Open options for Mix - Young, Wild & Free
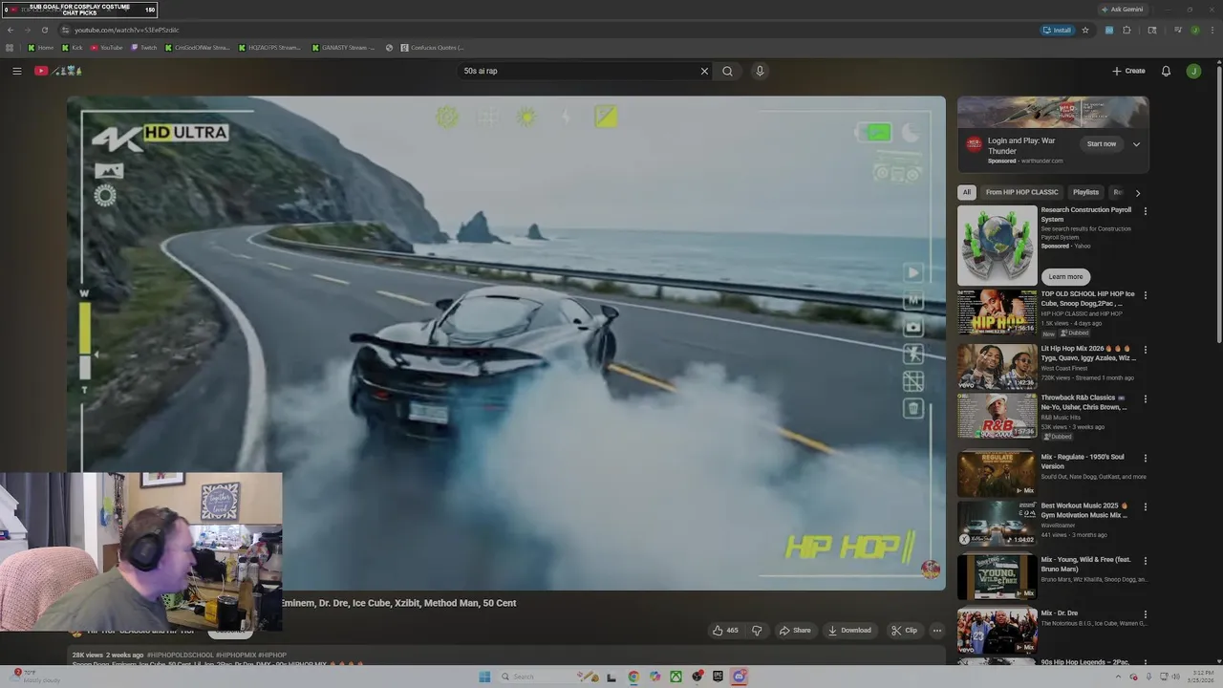This screenshot has height=688, width=1223. click(1145, 560)
